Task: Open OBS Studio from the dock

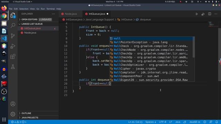Action: [4, 92]
